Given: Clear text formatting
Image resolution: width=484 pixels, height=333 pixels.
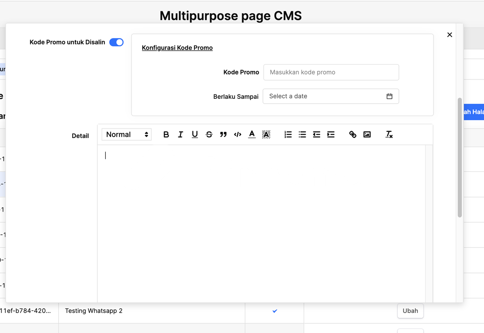Looking at the screenshot, I should coord(389,135).
